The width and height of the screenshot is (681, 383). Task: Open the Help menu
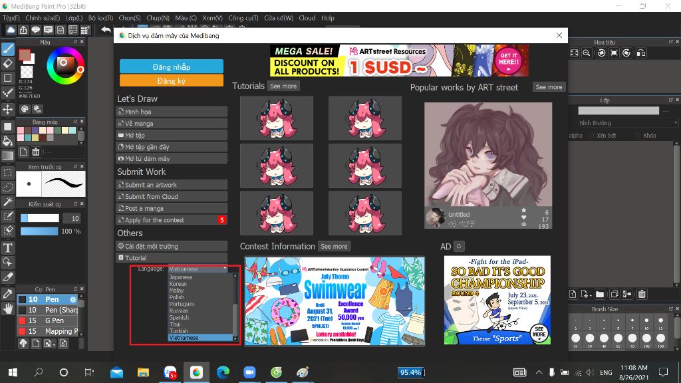tap(328, 18)
